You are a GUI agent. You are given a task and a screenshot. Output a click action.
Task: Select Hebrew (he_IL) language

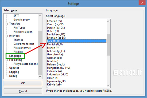pos(76,64)
